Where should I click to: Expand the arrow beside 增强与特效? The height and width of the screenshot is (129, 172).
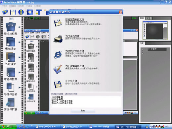tap(20, 73)
